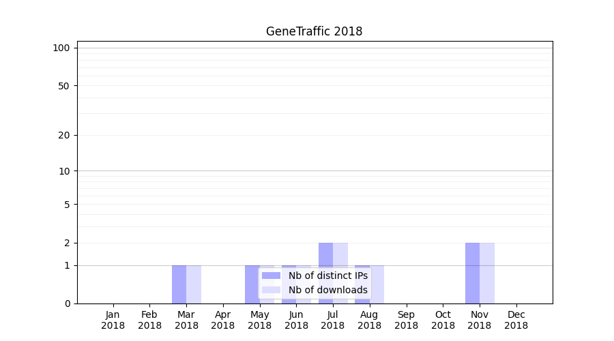Click the "Dec 2018" x-axis label

tap(516, 320)
